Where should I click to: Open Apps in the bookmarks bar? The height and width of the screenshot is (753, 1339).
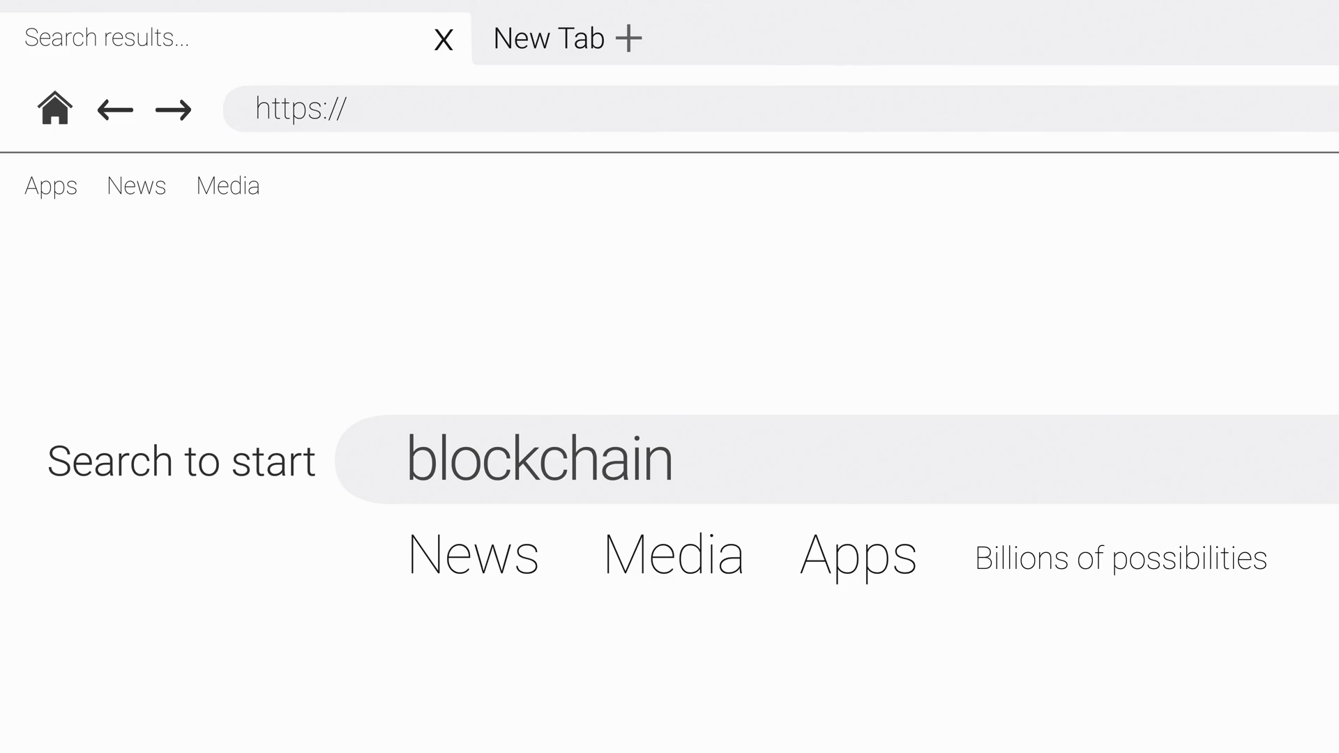pos(51,186)
